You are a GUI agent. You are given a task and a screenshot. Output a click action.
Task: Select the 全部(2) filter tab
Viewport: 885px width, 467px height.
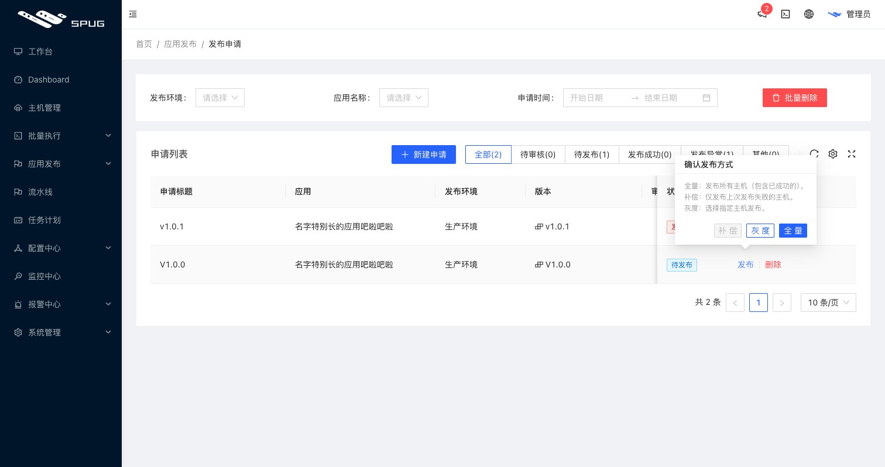(x=488, y=154)
